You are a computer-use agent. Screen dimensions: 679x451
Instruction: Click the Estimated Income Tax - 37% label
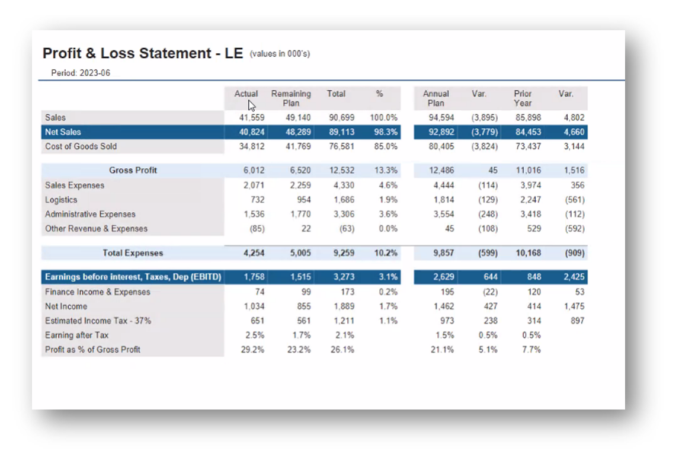tap(98, 321)
